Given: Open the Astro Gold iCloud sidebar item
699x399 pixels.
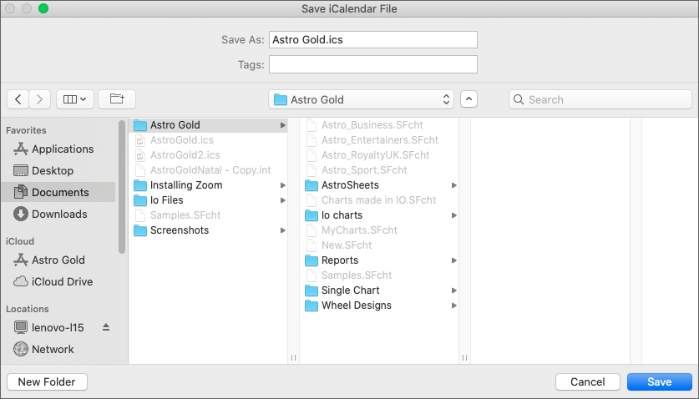Looking at the screenshot, I should coord(58,260).
